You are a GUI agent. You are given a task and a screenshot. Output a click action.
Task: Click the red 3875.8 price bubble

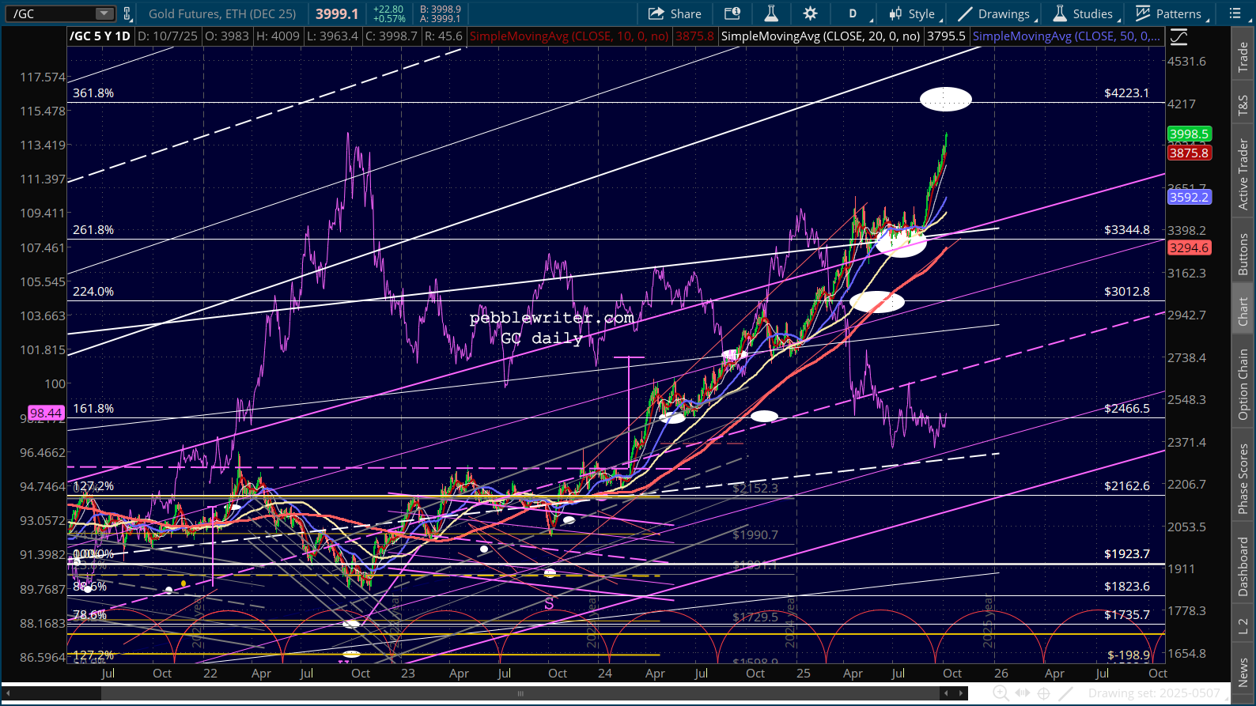click(x=1190, y=153)
